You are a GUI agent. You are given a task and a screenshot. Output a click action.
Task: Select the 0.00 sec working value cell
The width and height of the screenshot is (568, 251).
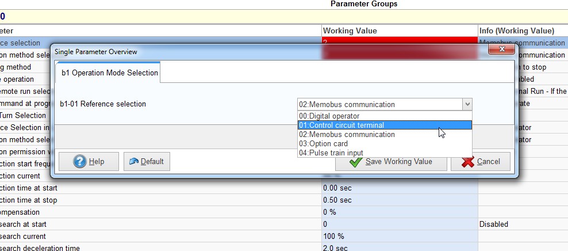coord(400,188)
